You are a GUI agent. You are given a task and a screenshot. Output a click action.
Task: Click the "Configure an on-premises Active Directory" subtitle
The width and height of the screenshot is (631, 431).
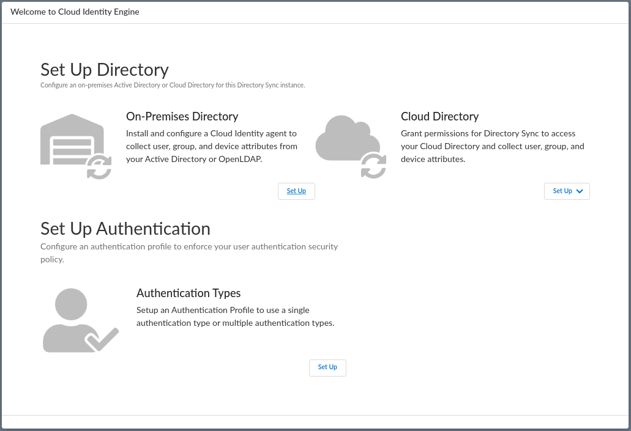tap(173, 85)
